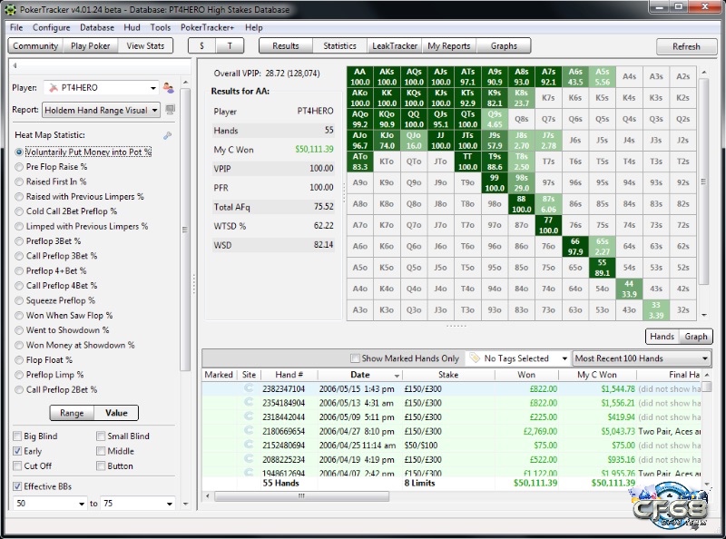Click the site icon for hand 2354184904

click(249, 402)
